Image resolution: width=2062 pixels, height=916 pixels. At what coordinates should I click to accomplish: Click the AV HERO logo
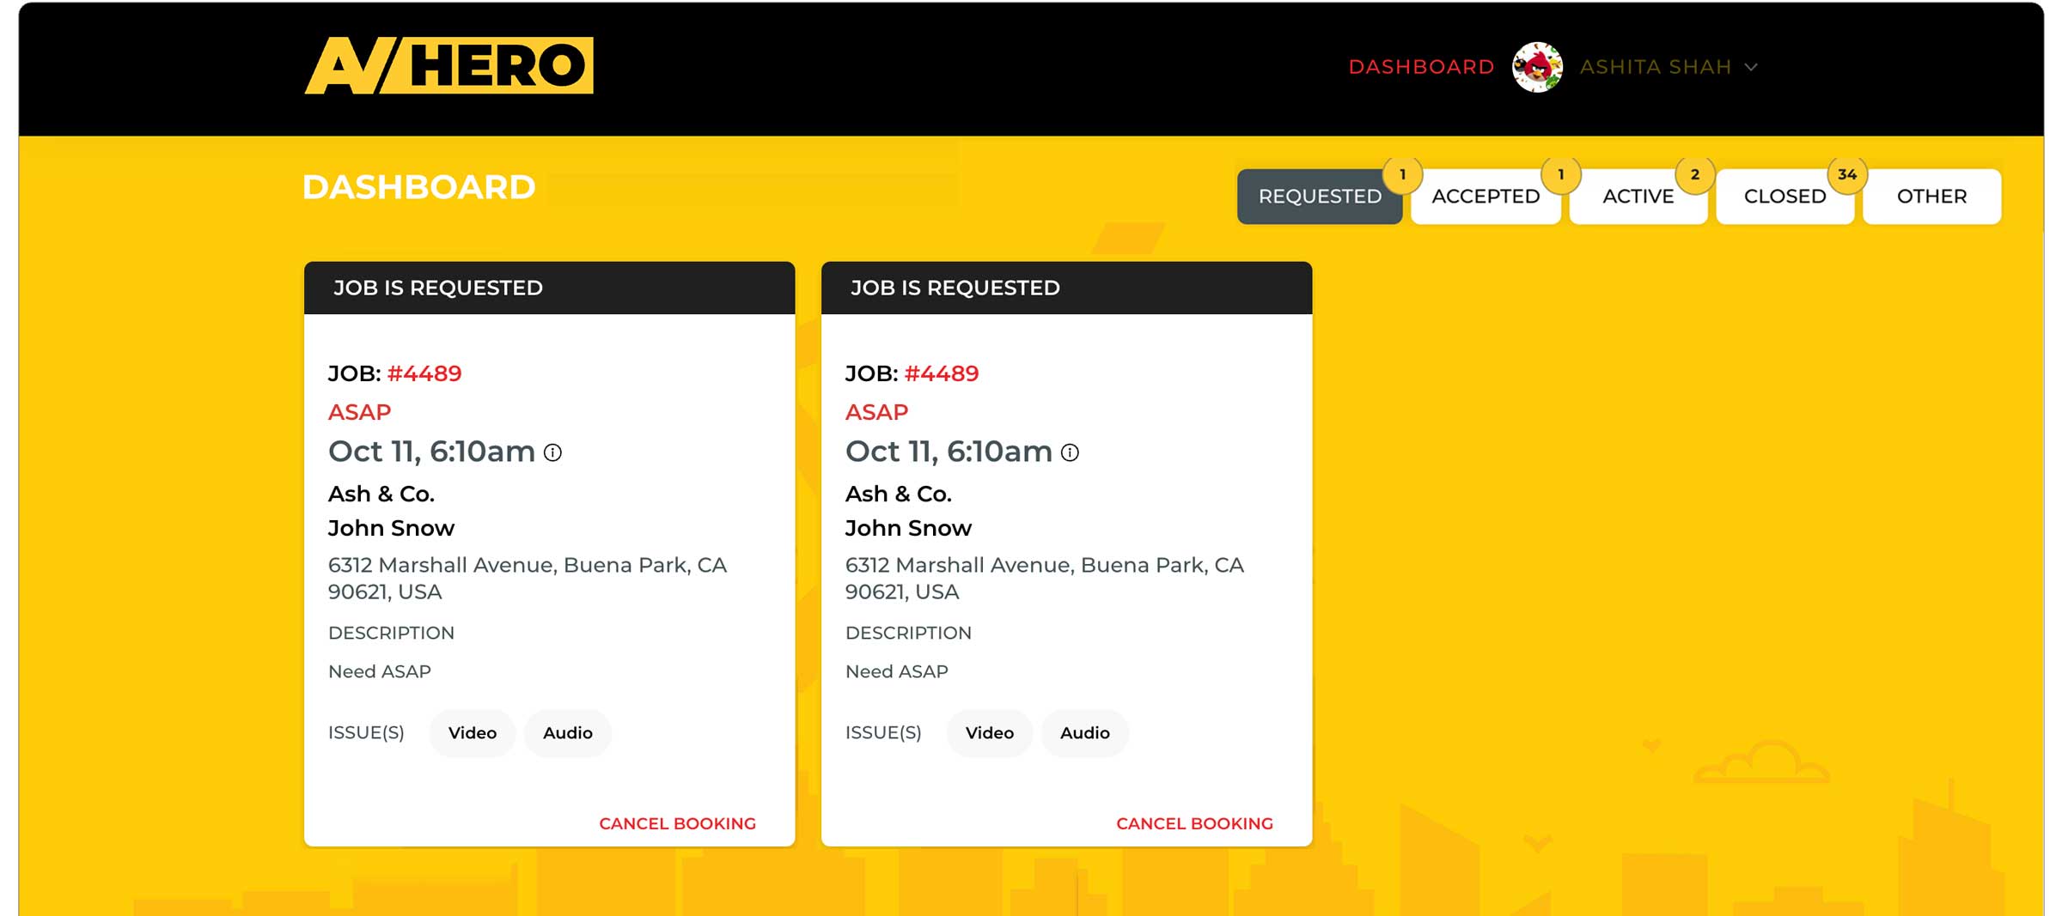pyautogui.click(x=448, y=65)
